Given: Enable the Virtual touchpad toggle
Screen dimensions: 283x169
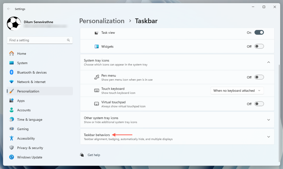Looking at the screenshot, I should (259, 104).
